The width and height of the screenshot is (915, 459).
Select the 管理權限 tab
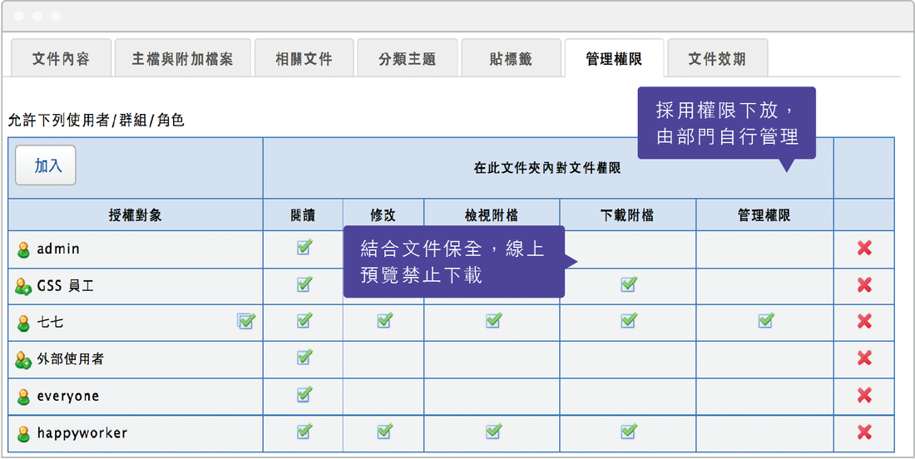(614, 58)
